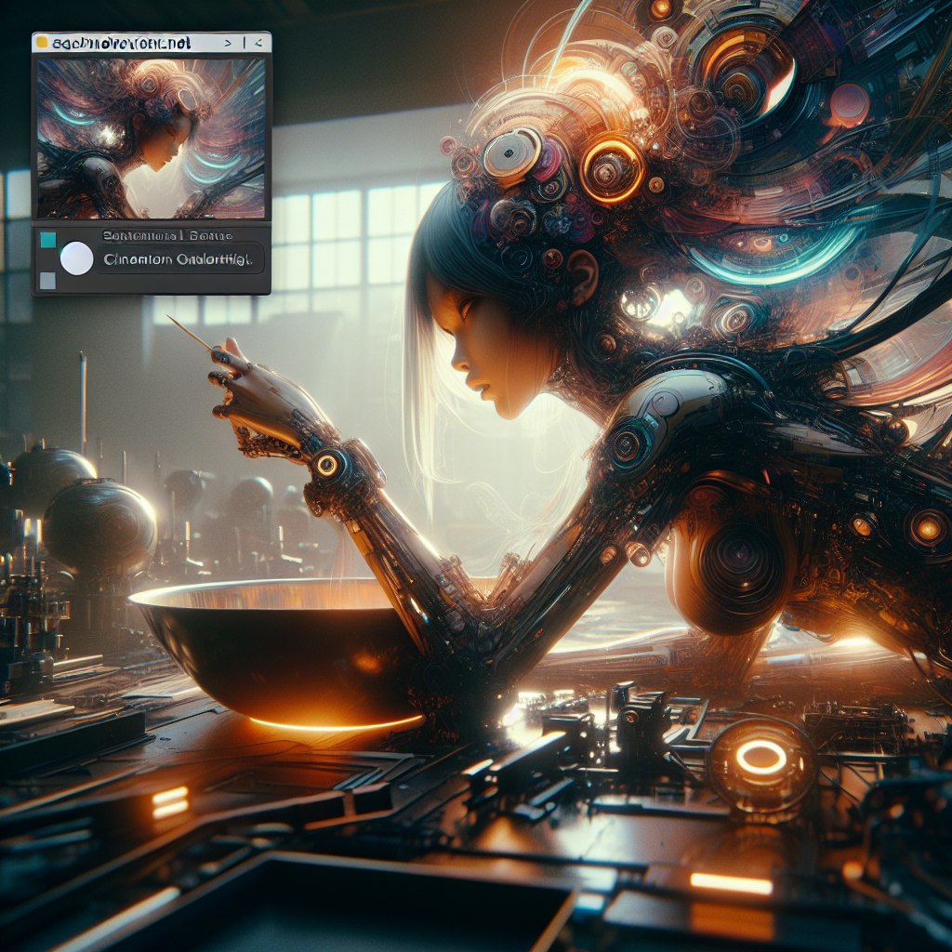Viewport: 952px width, 952px height.
Task: Select the teal square swatch
Action: tap(46, 240)
